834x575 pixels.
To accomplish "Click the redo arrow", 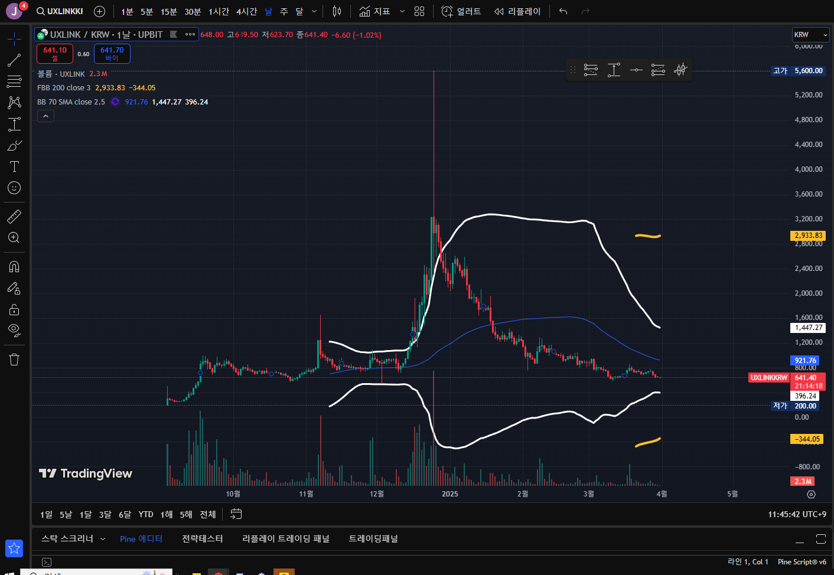I will point(585,11).
